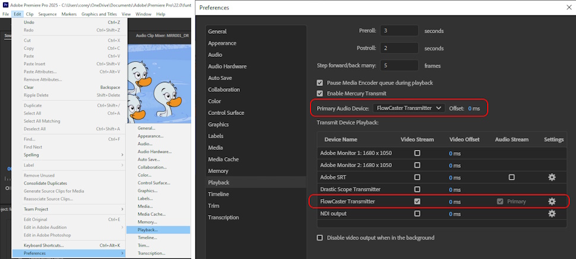The image size is (576, 259).
Task: Click the Postroll seconds field
Action: tap(399, 48)
